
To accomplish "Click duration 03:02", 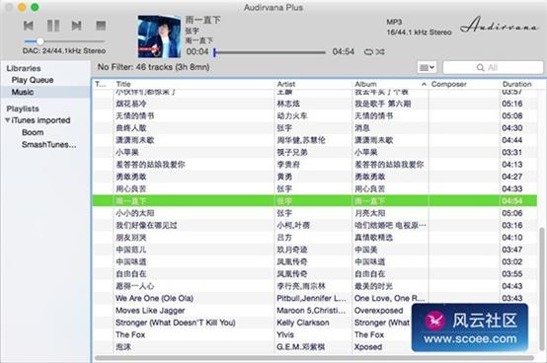I will pos(512,262).
